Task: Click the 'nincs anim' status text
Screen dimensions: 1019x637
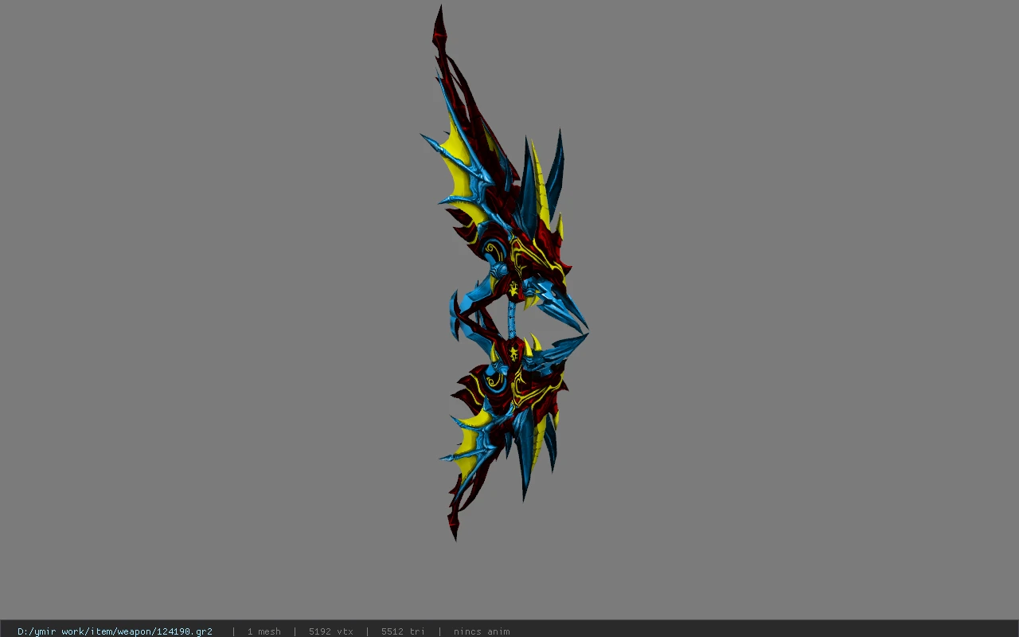Action: tap(482, 631)
